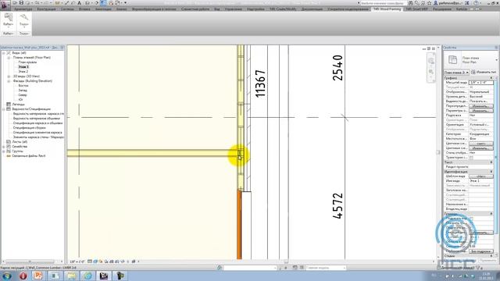Click Изменить button for Переопределения видимости
This screenshot has width=500, height=281.
click(481, 106)
